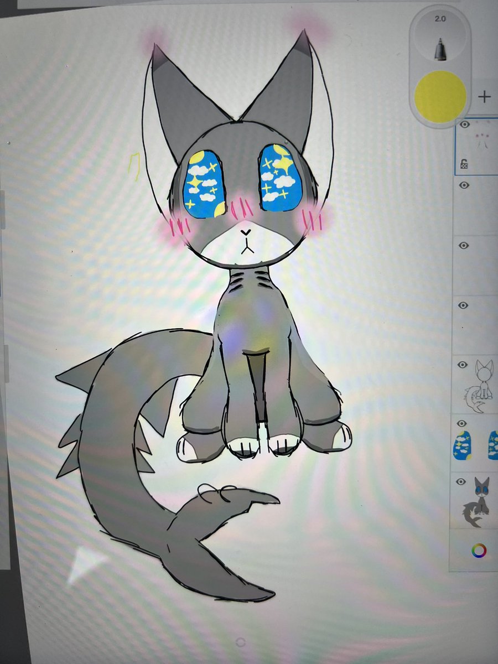Open the yellow color puck
Viewport: 498px width, 664px height.
[x=440, y=96]
